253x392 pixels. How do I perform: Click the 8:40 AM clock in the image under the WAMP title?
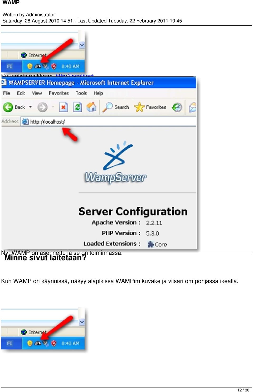click(70, 66)
